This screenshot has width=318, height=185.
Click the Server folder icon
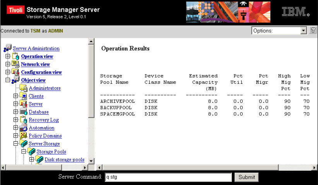[x=24, y=104]
